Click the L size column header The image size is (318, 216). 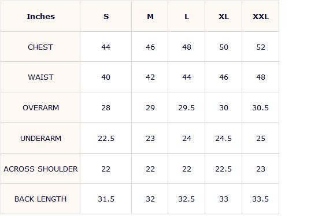pos(187,16)
